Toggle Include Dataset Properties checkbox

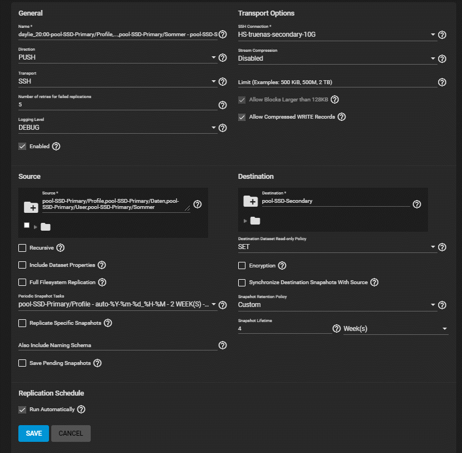pyautogui.click(x=22, y=265)
